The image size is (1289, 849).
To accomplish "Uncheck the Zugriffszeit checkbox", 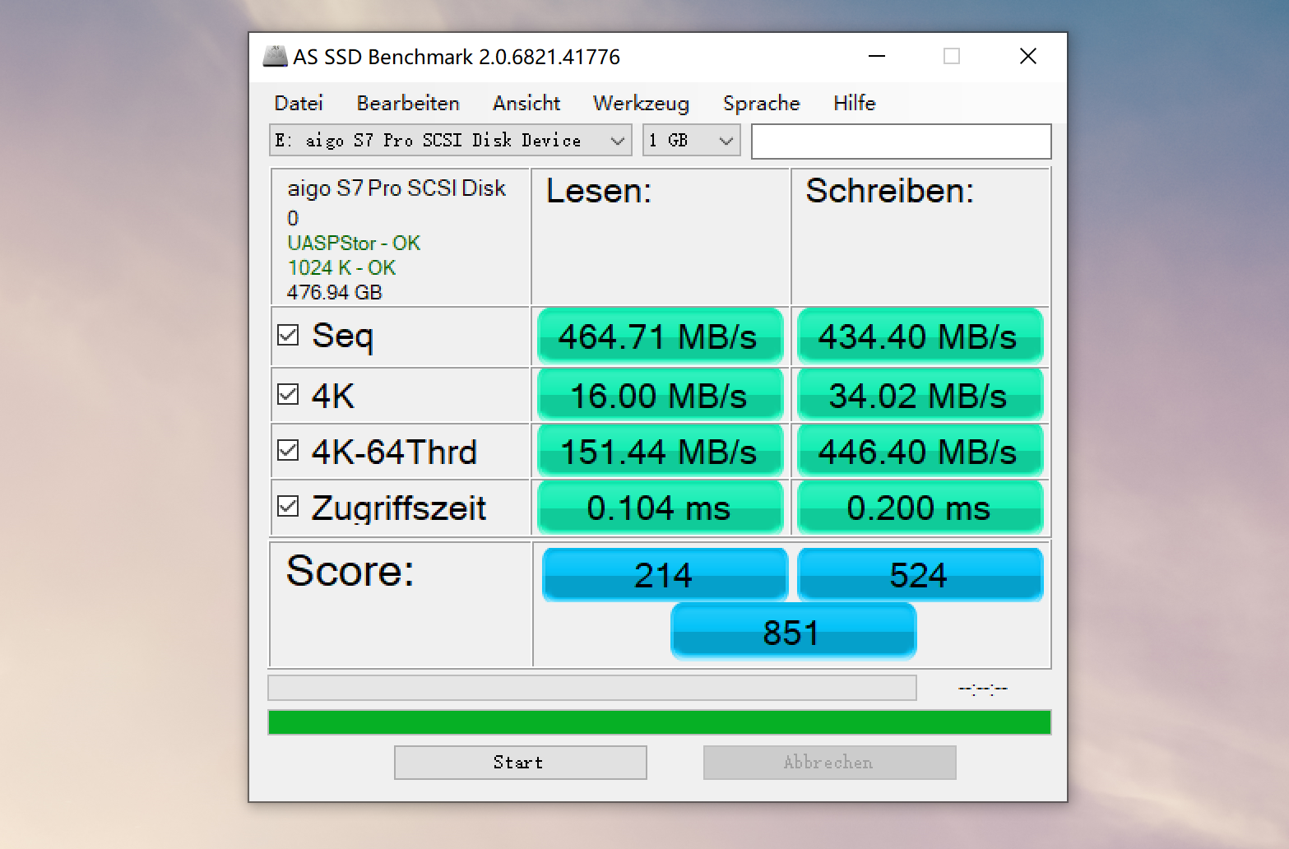I will 288,506.
